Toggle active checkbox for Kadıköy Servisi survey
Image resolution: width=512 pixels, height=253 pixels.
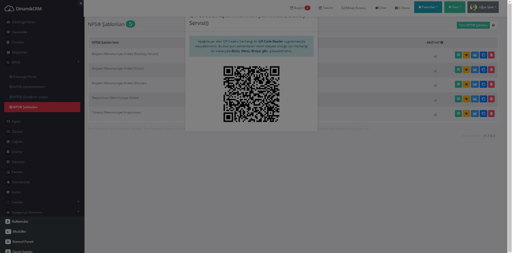coord(435,56)
